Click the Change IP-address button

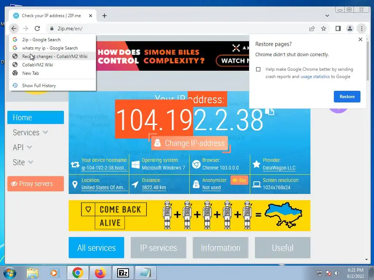[190, 143]
